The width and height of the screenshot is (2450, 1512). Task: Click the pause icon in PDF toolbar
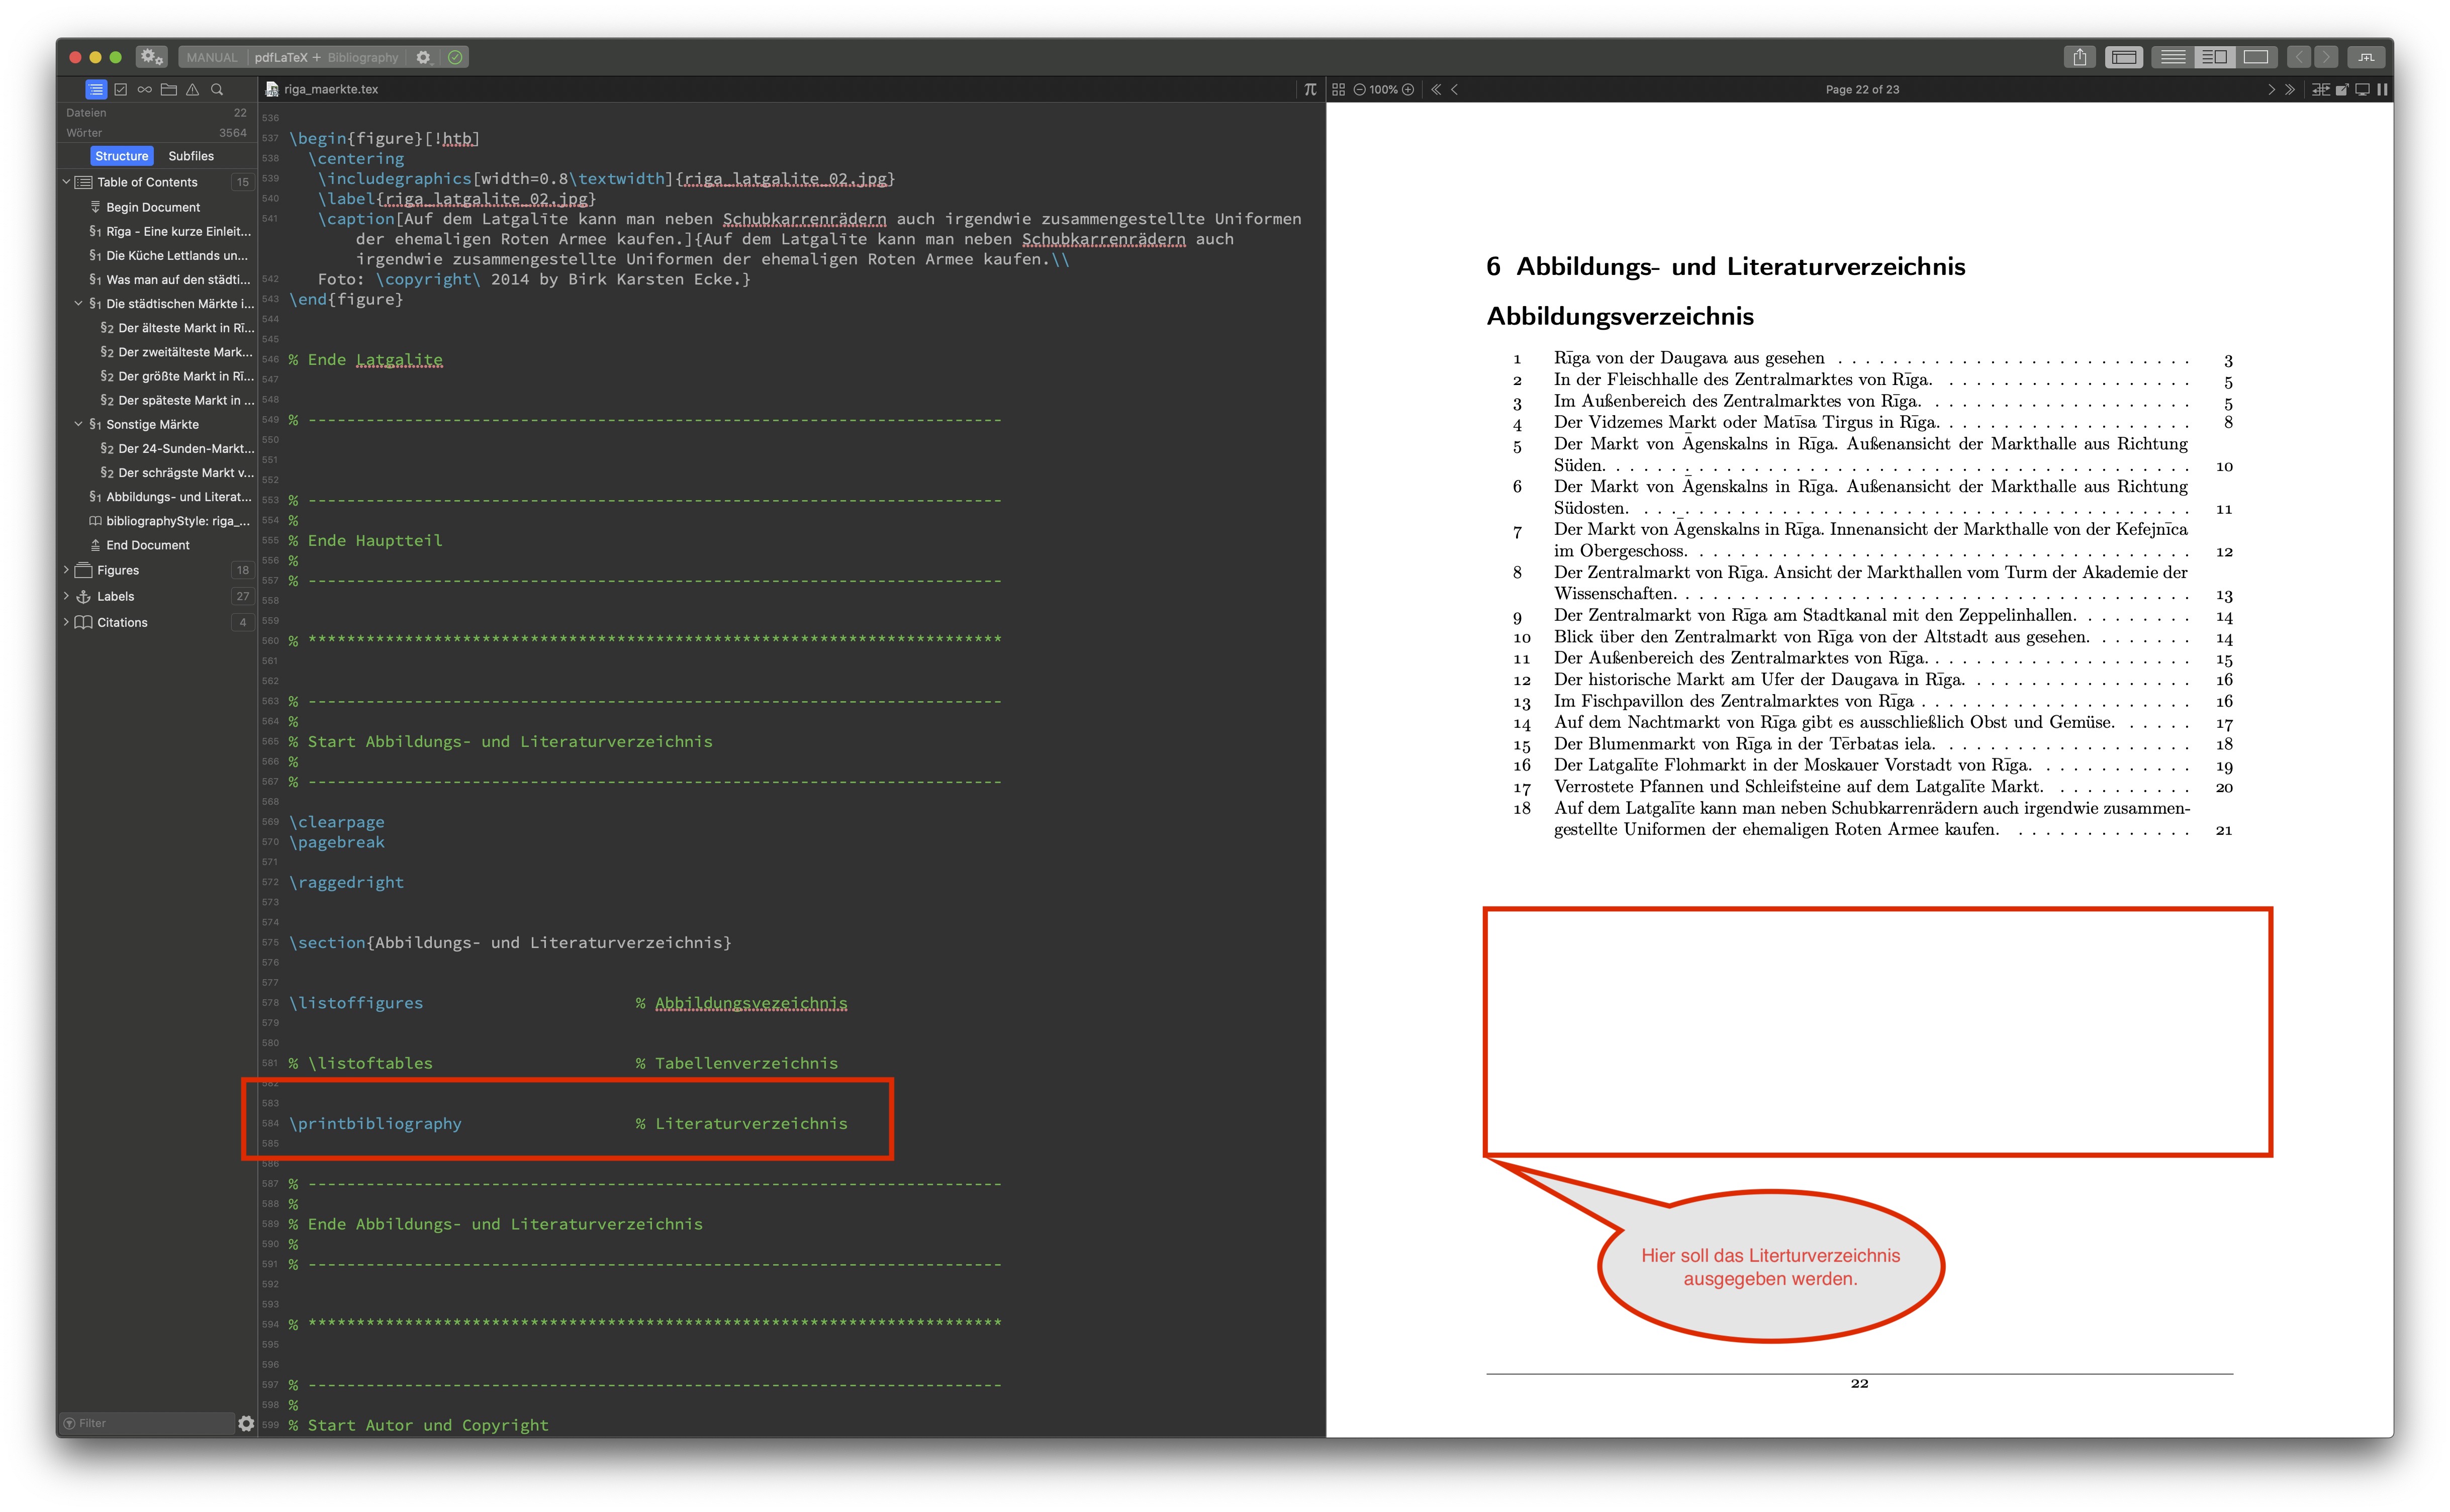(2382, 89)
